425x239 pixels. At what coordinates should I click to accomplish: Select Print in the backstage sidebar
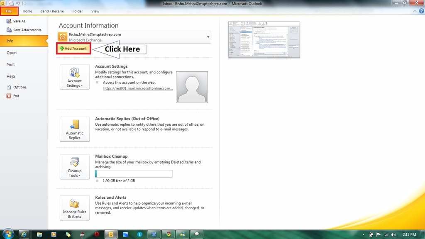(x=10, y=64)
